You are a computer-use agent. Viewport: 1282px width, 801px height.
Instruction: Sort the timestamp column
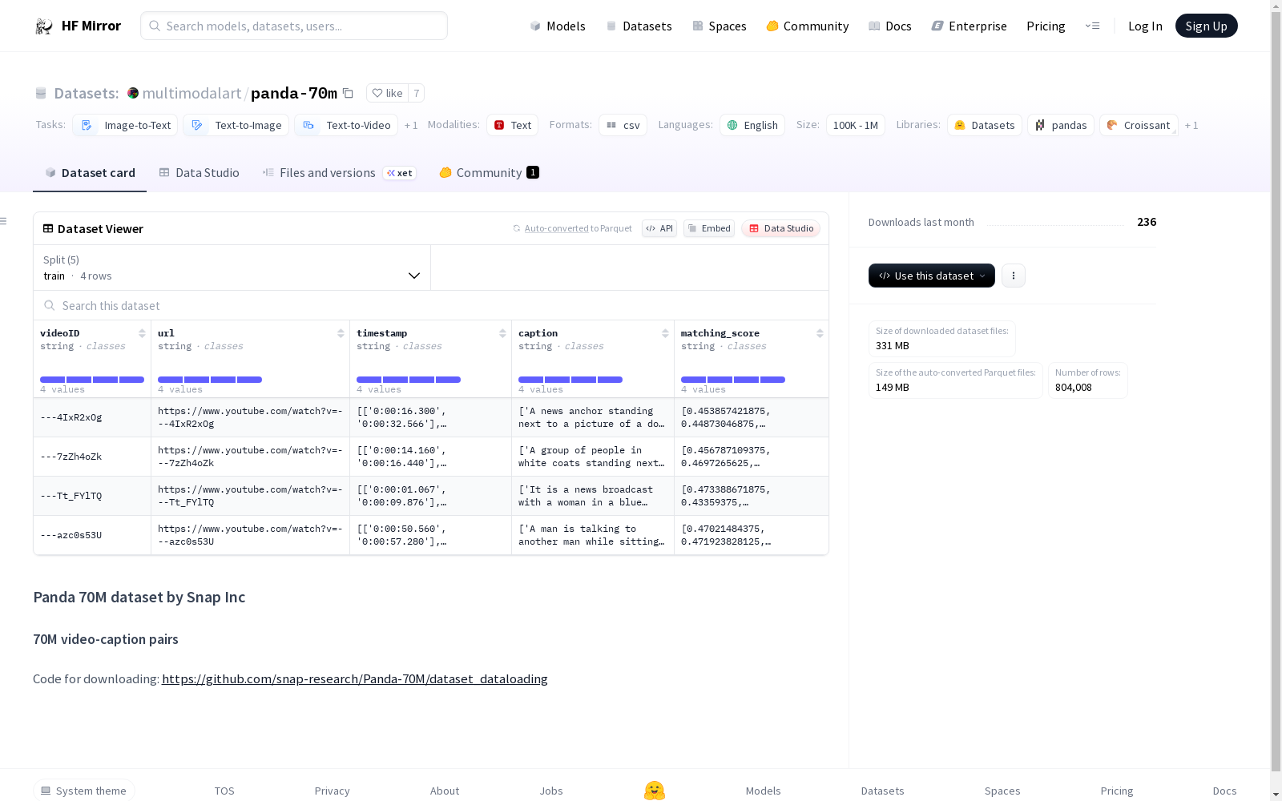point(502,333)
